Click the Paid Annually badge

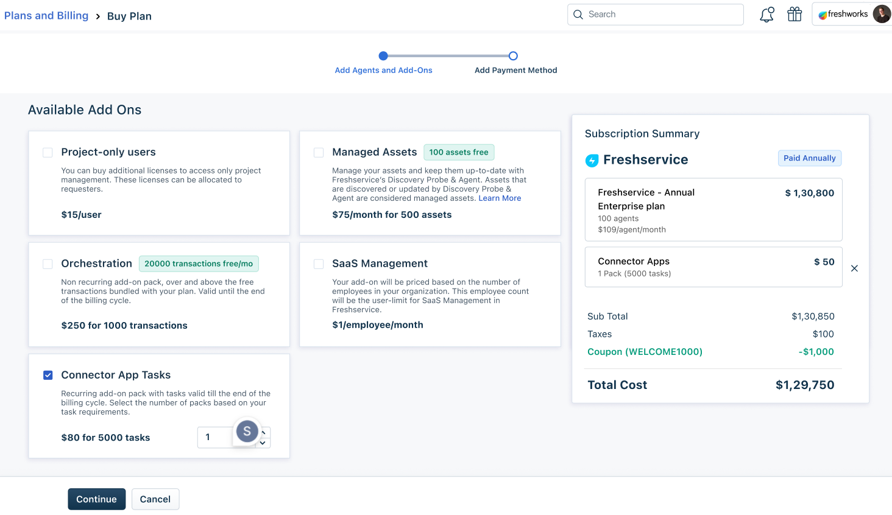810,158
